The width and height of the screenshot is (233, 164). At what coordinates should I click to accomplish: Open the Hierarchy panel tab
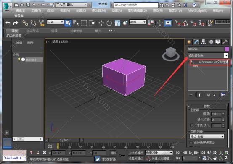point(204,42)
